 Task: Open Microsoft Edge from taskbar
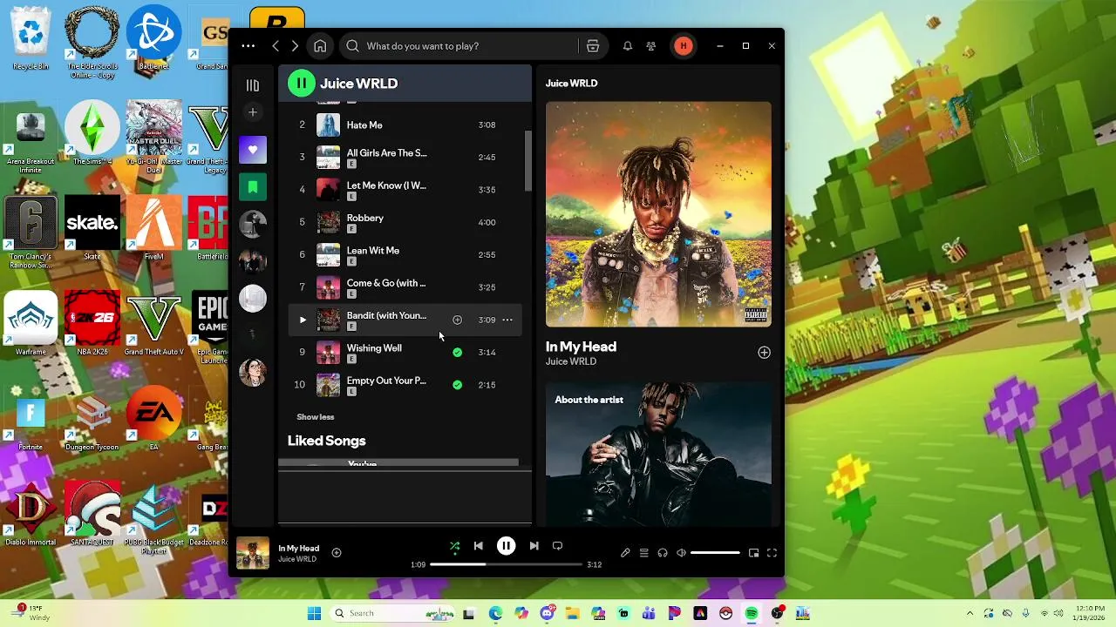(495, 613)
